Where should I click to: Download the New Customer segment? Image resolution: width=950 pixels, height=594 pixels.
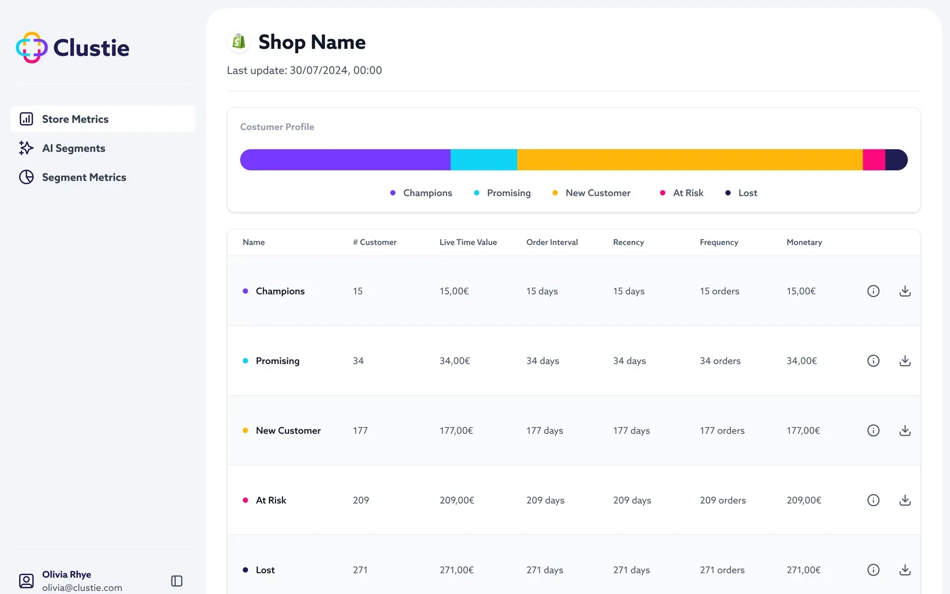click(x=905, y=431)
